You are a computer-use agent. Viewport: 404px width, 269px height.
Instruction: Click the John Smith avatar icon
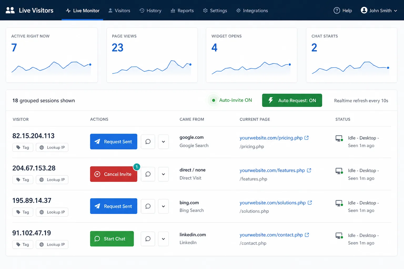pyautogui.click(x=364, y=10)
